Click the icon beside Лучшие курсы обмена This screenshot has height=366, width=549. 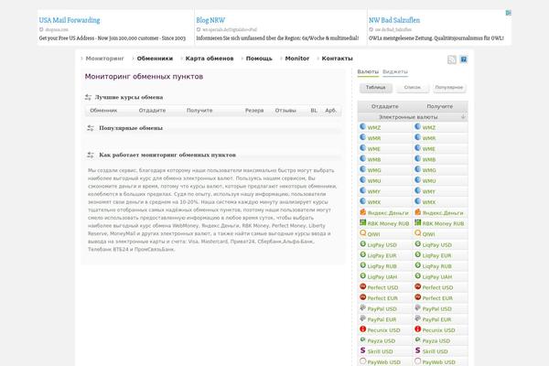click(88, 97)
